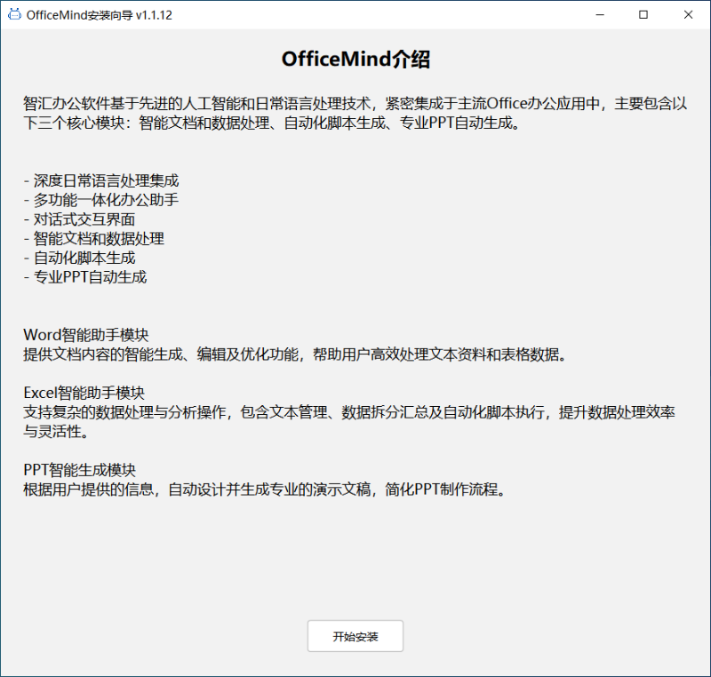
Task: Click the title text OfficeMind安装向导 v1.1.12
Action: tap(100, 15)
